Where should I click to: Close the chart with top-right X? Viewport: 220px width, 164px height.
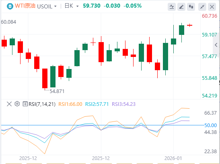[212, 6]
